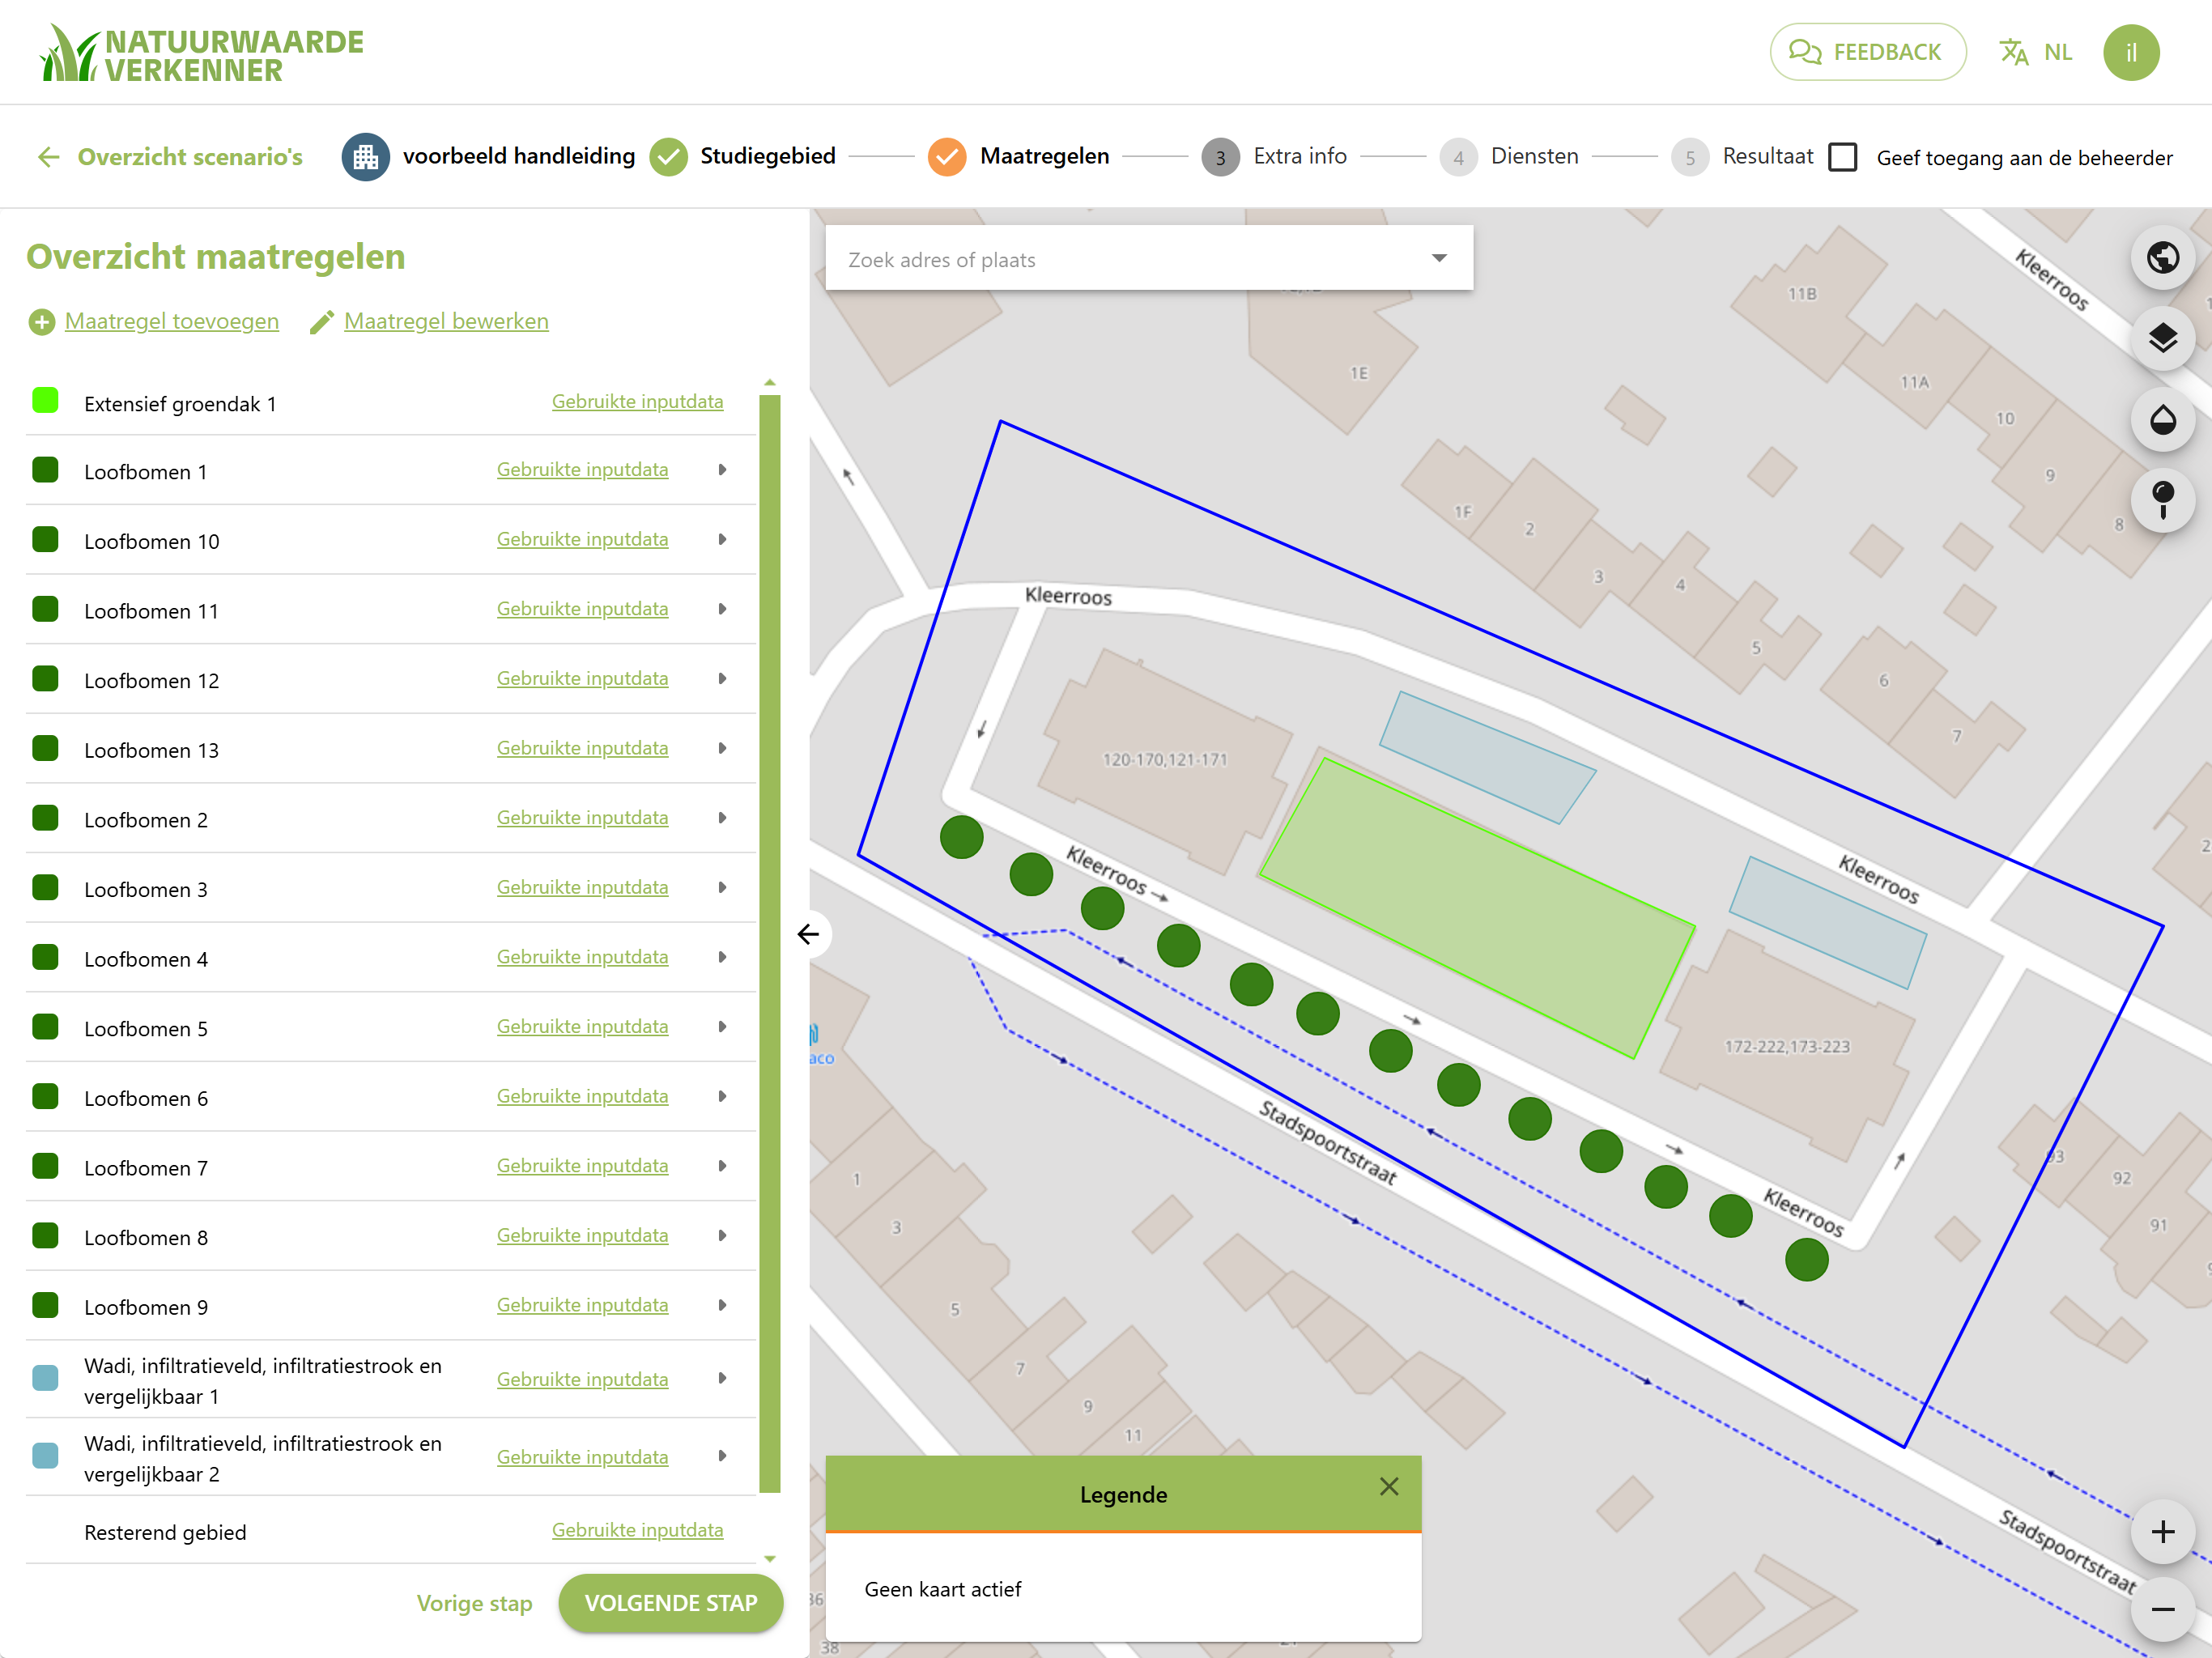
Task: Click the Maatregel bewerken link
Action: [x=446, y=321]
